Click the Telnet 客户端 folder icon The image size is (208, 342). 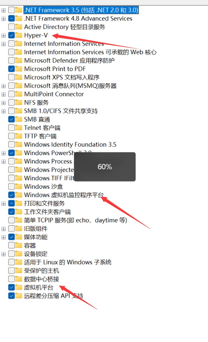19,128
